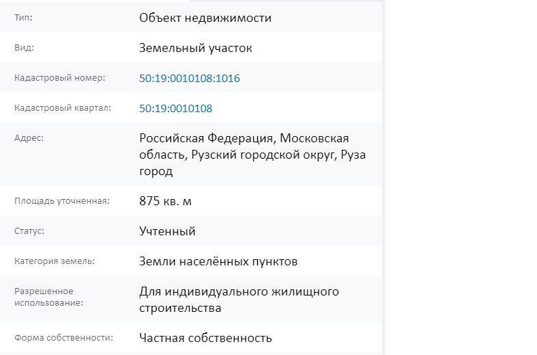Click the 'Кадастровый квартал:' label
The image size is (537, 355).
(x=63, y=108)
